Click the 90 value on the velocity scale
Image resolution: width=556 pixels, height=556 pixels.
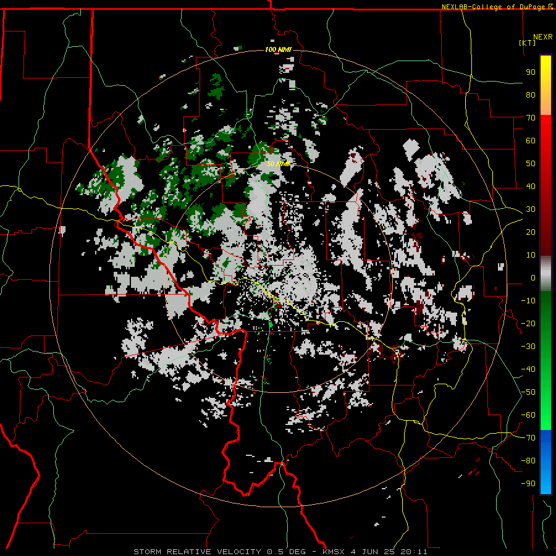pos(531,72)
